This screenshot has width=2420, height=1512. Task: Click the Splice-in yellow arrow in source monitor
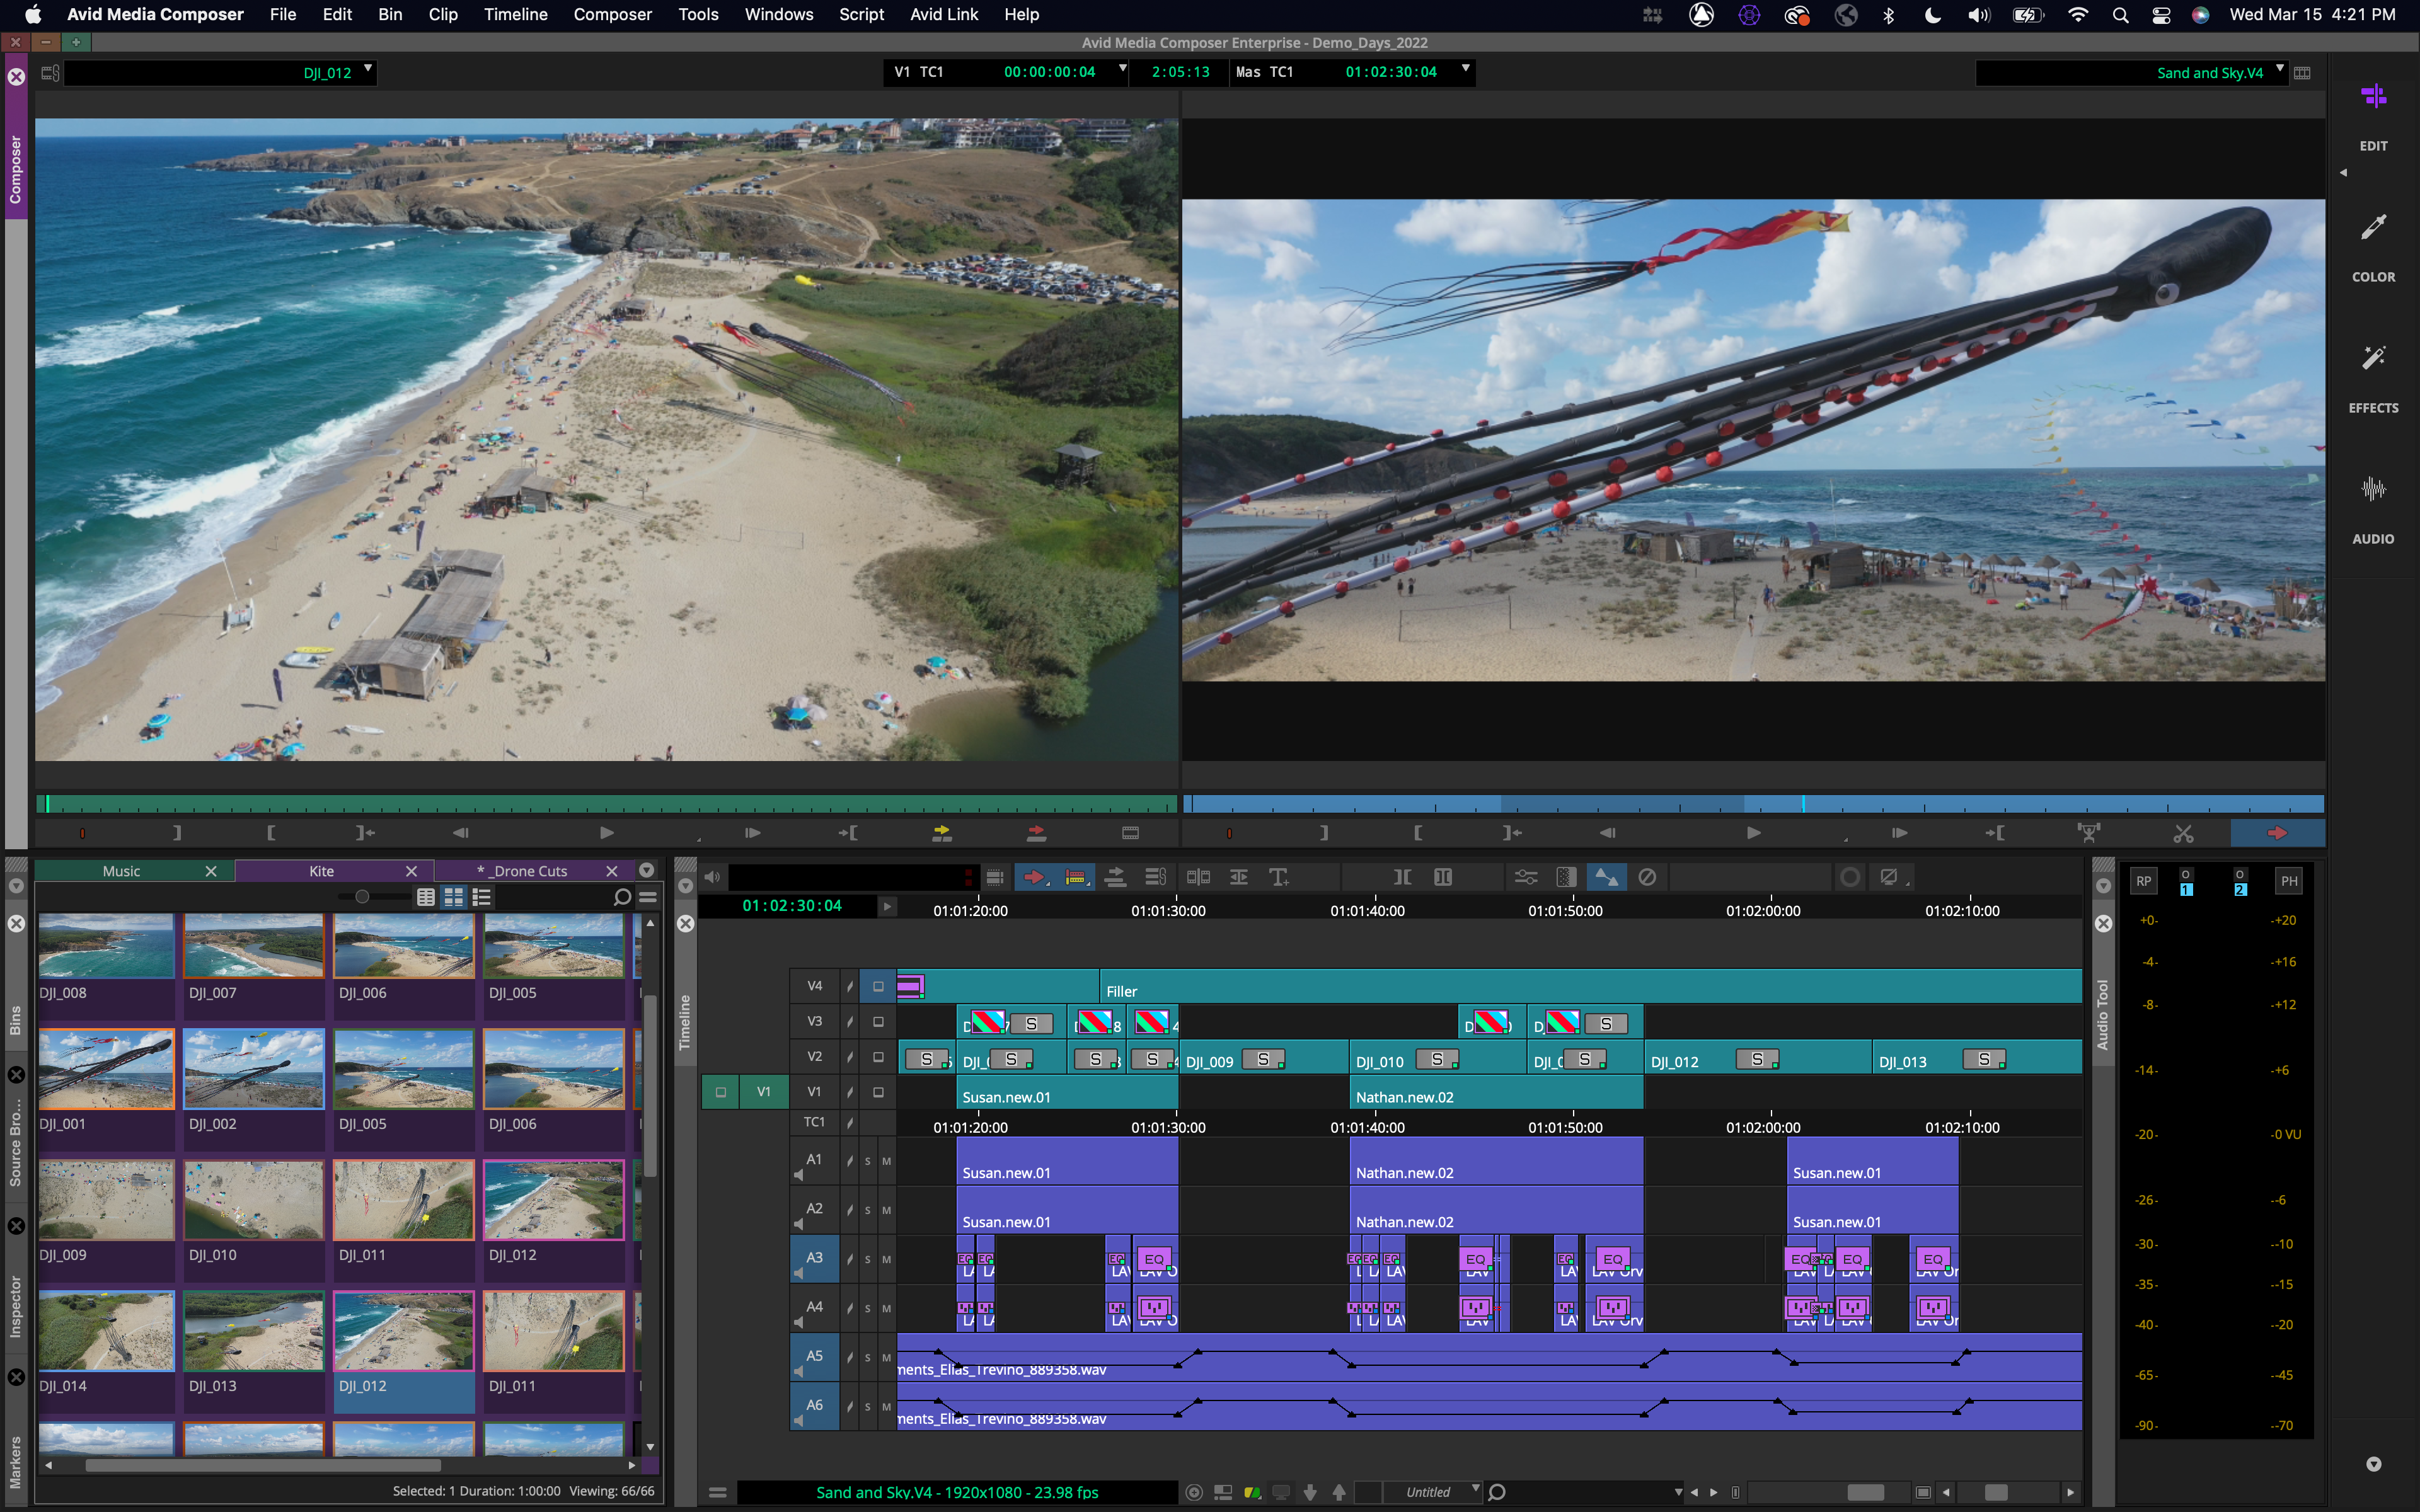[x=941, y=833]
